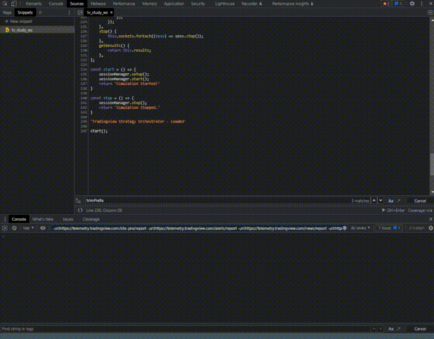Create live expression eye icon
Screen dimensions: 434x339
pos(43,228)
